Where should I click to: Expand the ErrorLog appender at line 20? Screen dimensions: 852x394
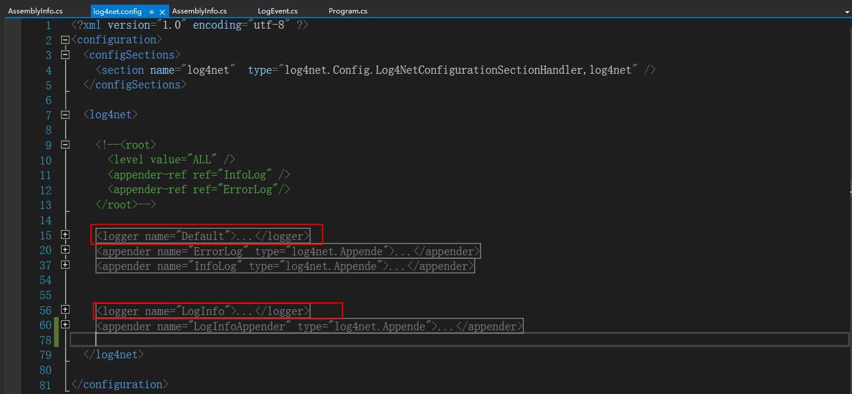pos(65,249)
